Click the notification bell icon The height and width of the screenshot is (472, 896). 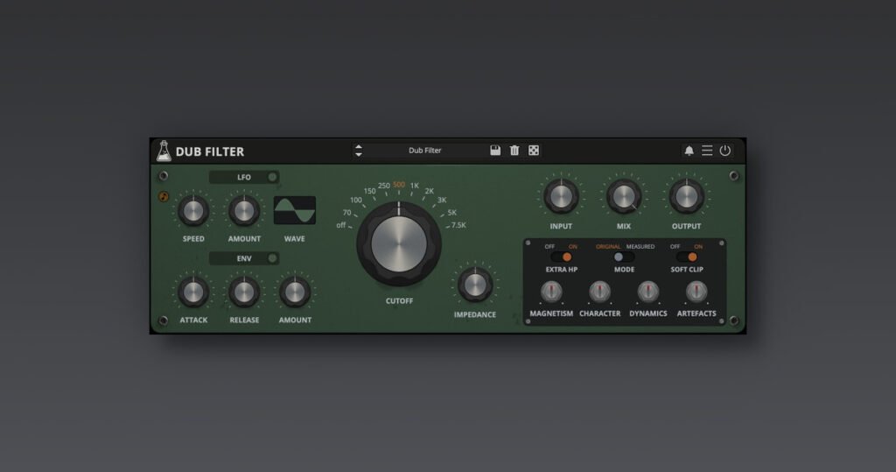point(689,151)
